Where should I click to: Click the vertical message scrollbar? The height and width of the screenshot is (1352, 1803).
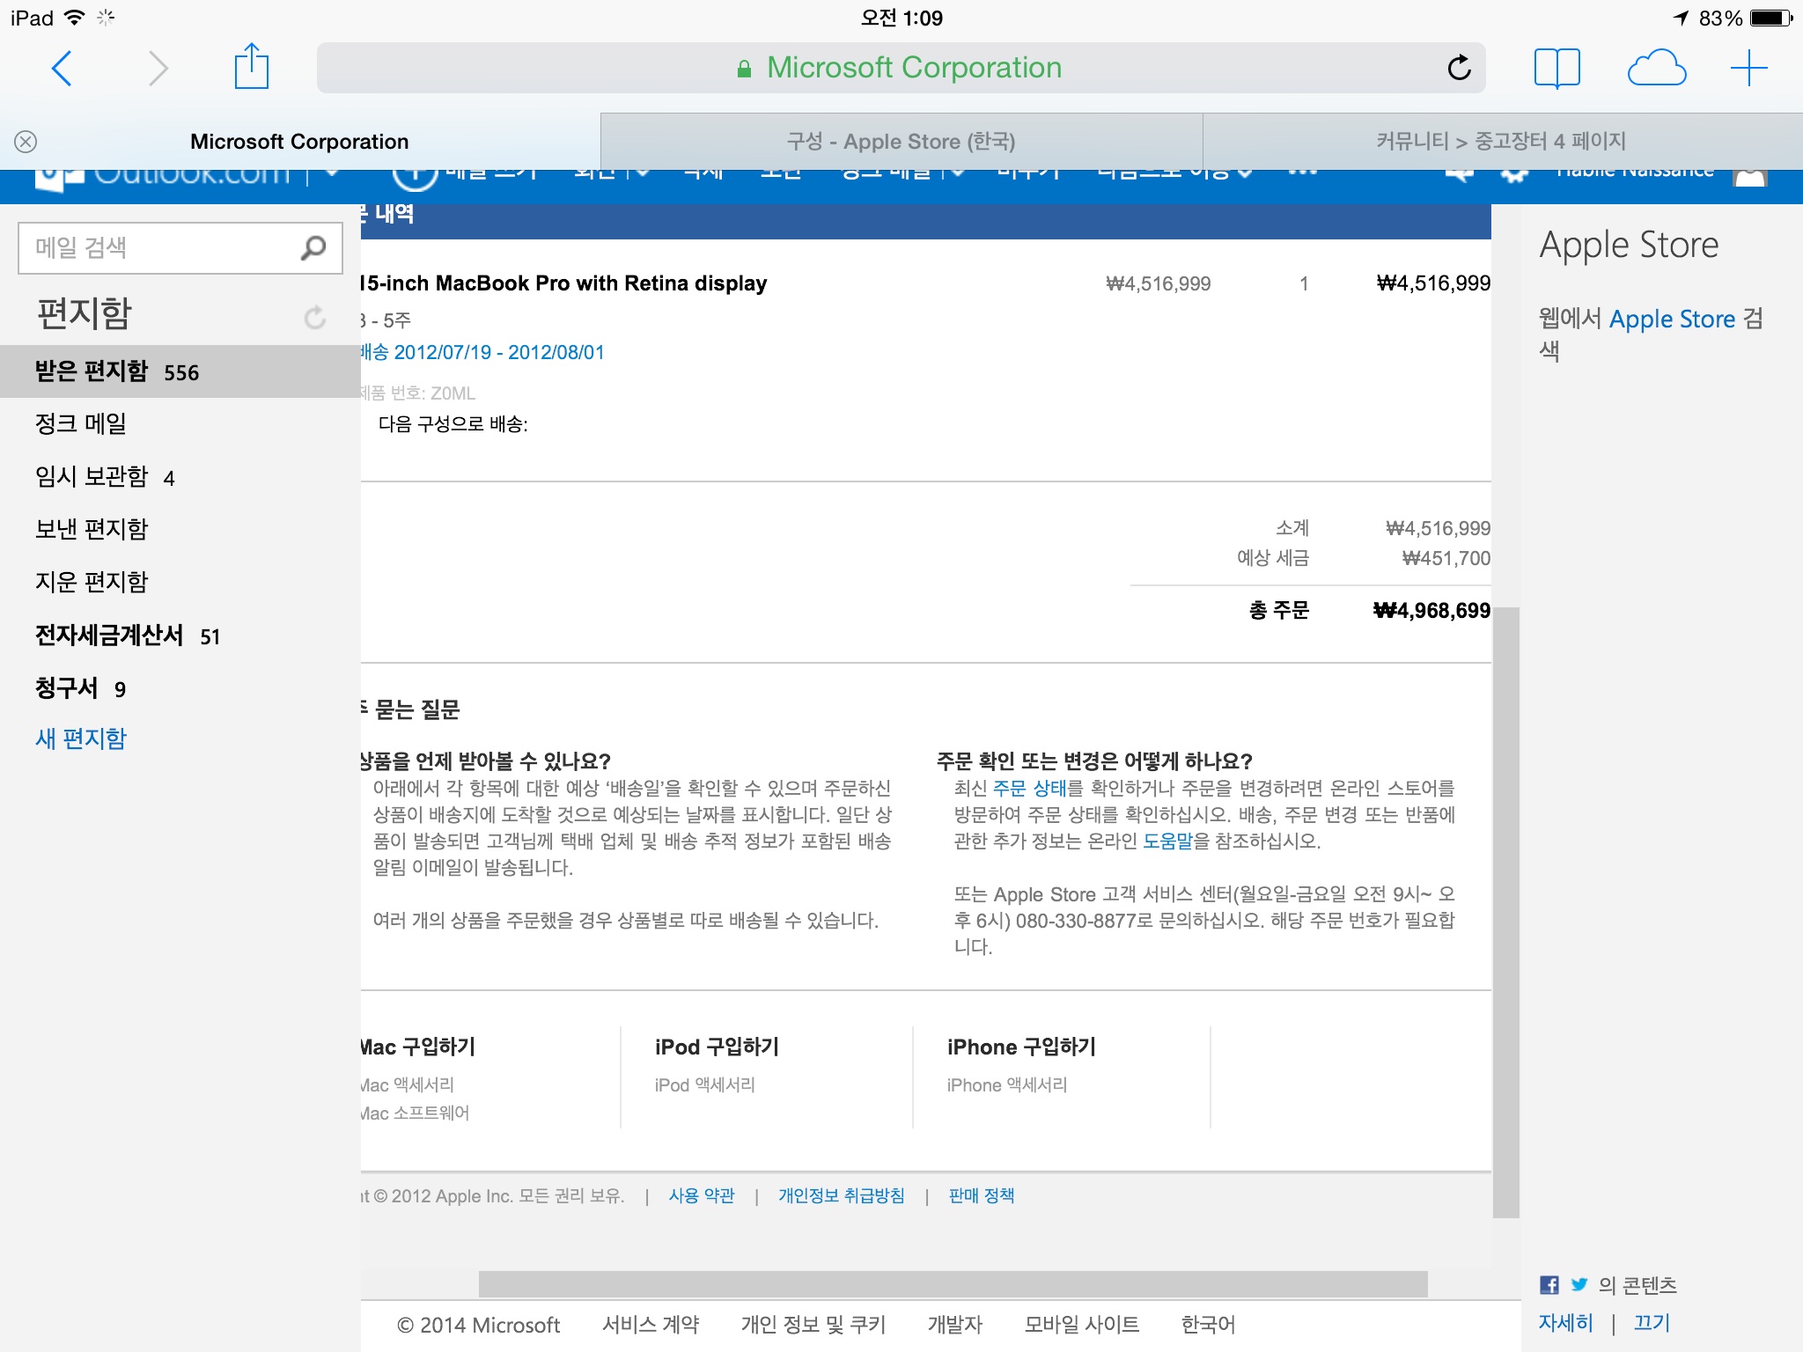[x=1506, y=911]
